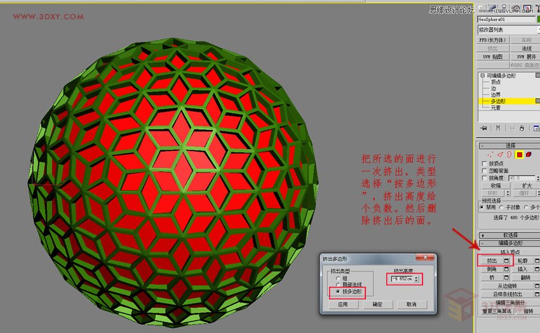540x333 pixels.
Task: Open 修改器列表 modifier dropdown
Action: pos(509,30)
